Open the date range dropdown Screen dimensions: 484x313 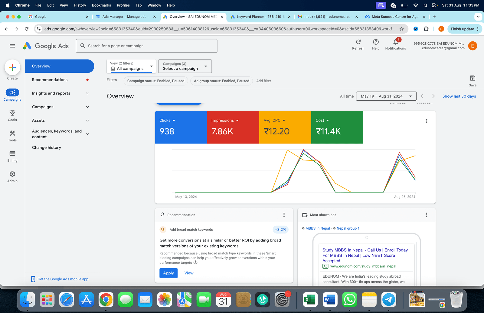point(386,96)
